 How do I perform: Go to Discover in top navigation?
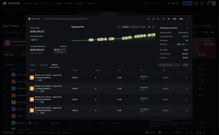coord(27,3)
